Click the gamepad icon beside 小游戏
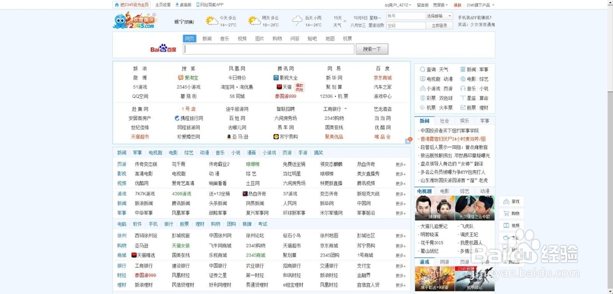The height and width of the screenshot is (294, 613). click(422, 88)
